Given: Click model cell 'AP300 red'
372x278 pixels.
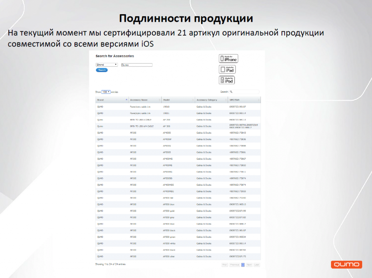Looking at the screenshot, I should [x=168, y=198].
